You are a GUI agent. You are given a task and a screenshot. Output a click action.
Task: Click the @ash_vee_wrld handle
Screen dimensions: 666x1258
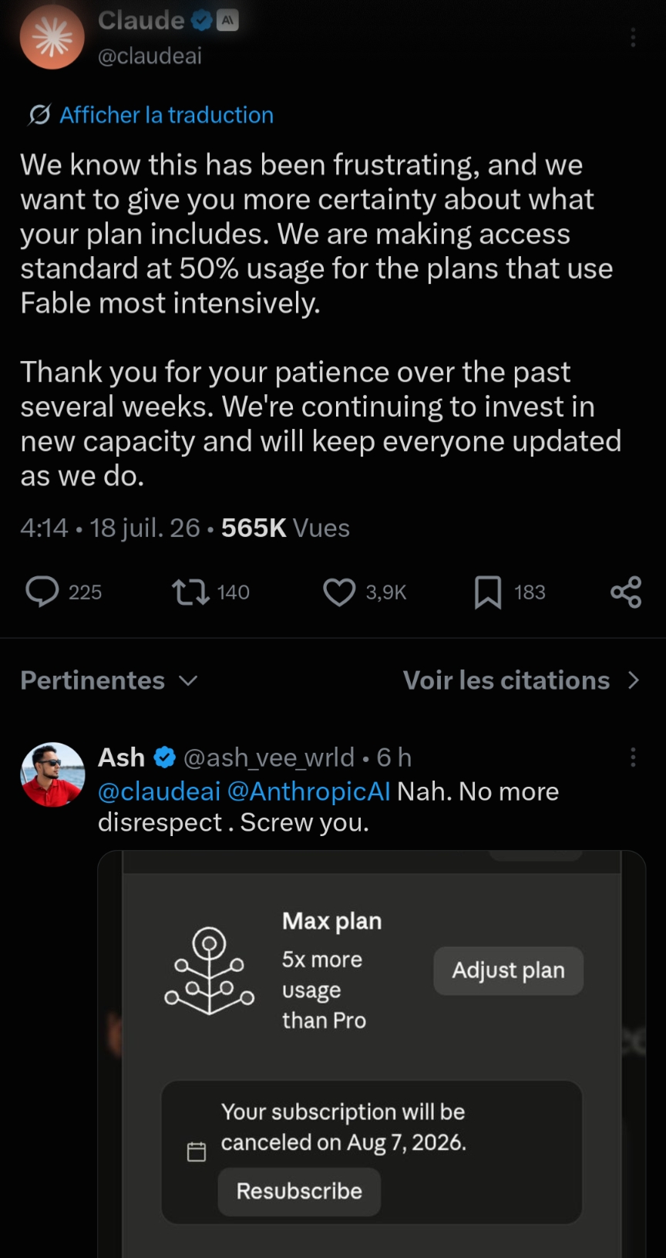(x=269, y=757)
